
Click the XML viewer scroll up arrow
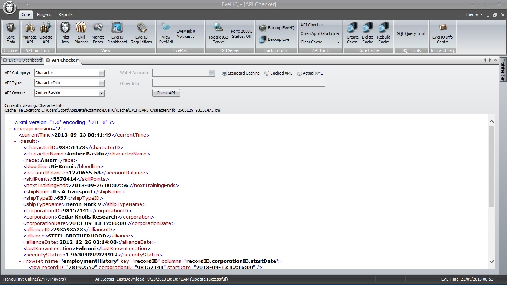pyautogui.click(x=492, y=122)
